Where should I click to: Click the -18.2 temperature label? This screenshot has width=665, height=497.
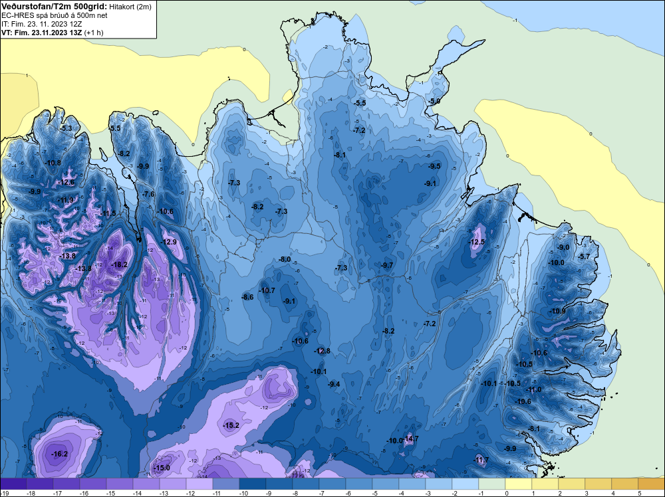coord(119,264)
